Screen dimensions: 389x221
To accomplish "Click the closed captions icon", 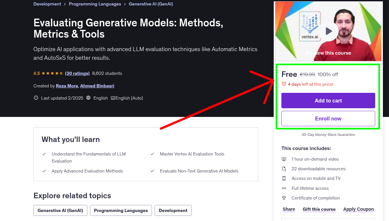I will [x=113, y=98].
